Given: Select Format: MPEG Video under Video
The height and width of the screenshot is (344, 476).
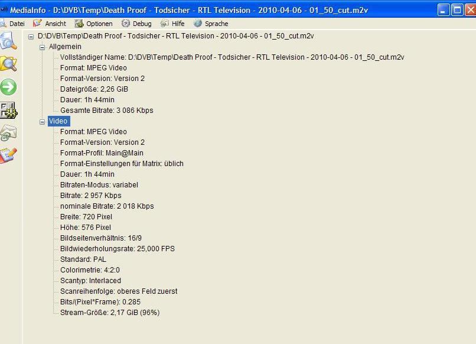Looking at the screenshot, I should [x=93, y=132].
